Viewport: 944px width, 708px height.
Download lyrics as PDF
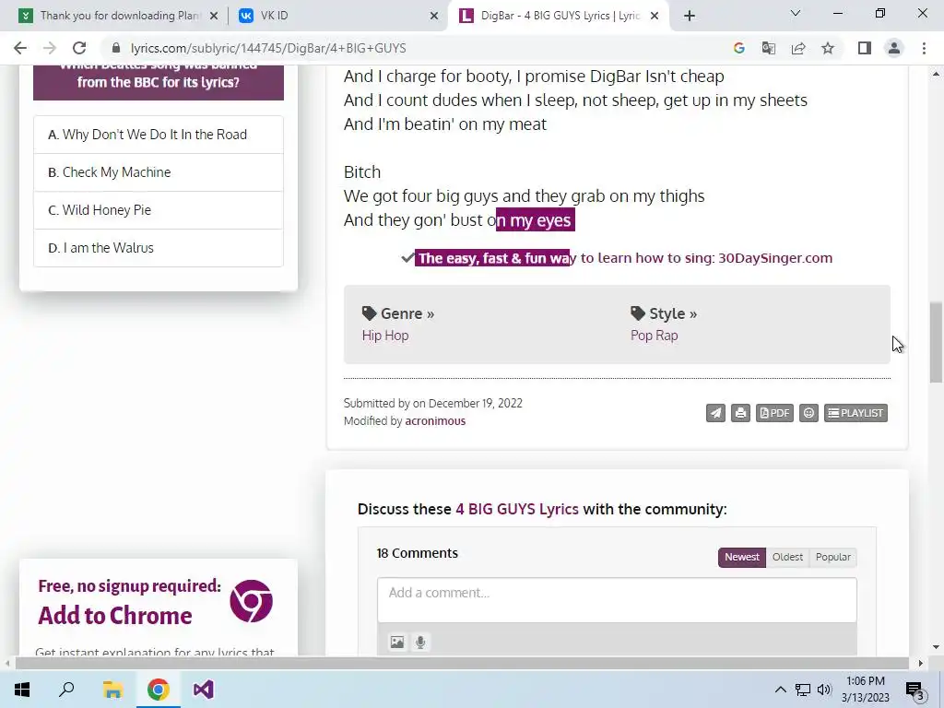pyautogui.click(x=774, y=413)
